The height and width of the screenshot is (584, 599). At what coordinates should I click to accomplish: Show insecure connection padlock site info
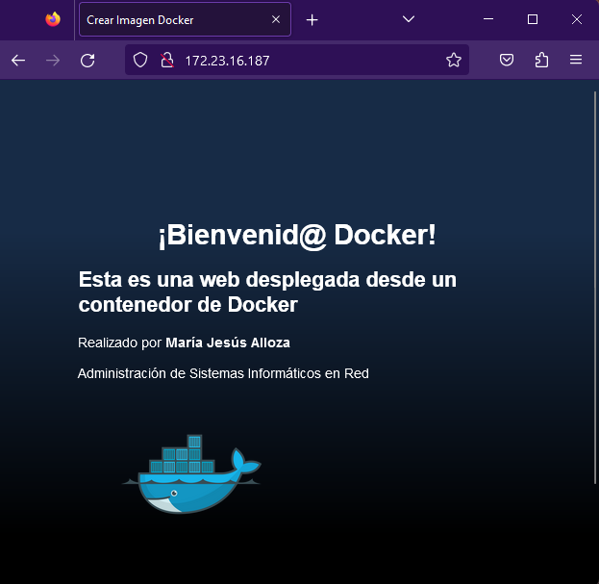pos(165,61)
